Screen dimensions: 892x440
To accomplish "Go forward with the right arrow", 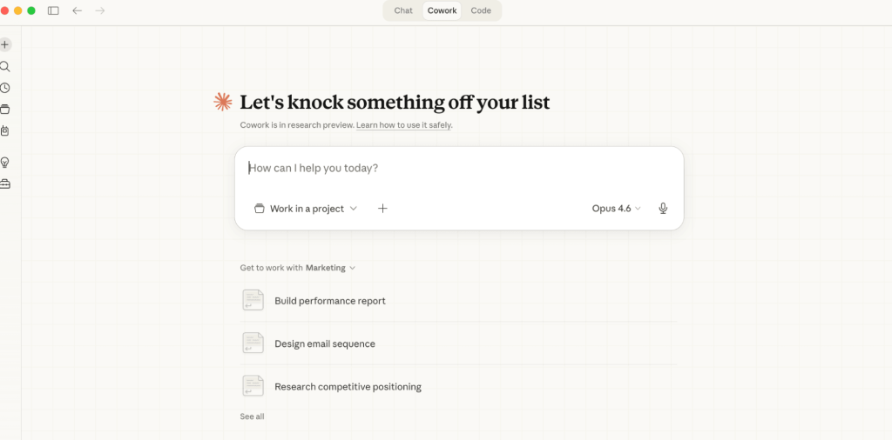I will 100,10.
